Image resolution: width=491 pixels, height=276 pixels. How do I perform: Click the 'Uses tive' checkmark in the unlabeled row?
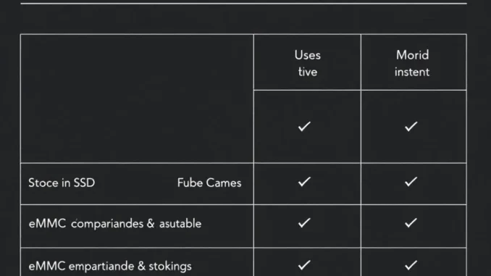click(304, 127)
